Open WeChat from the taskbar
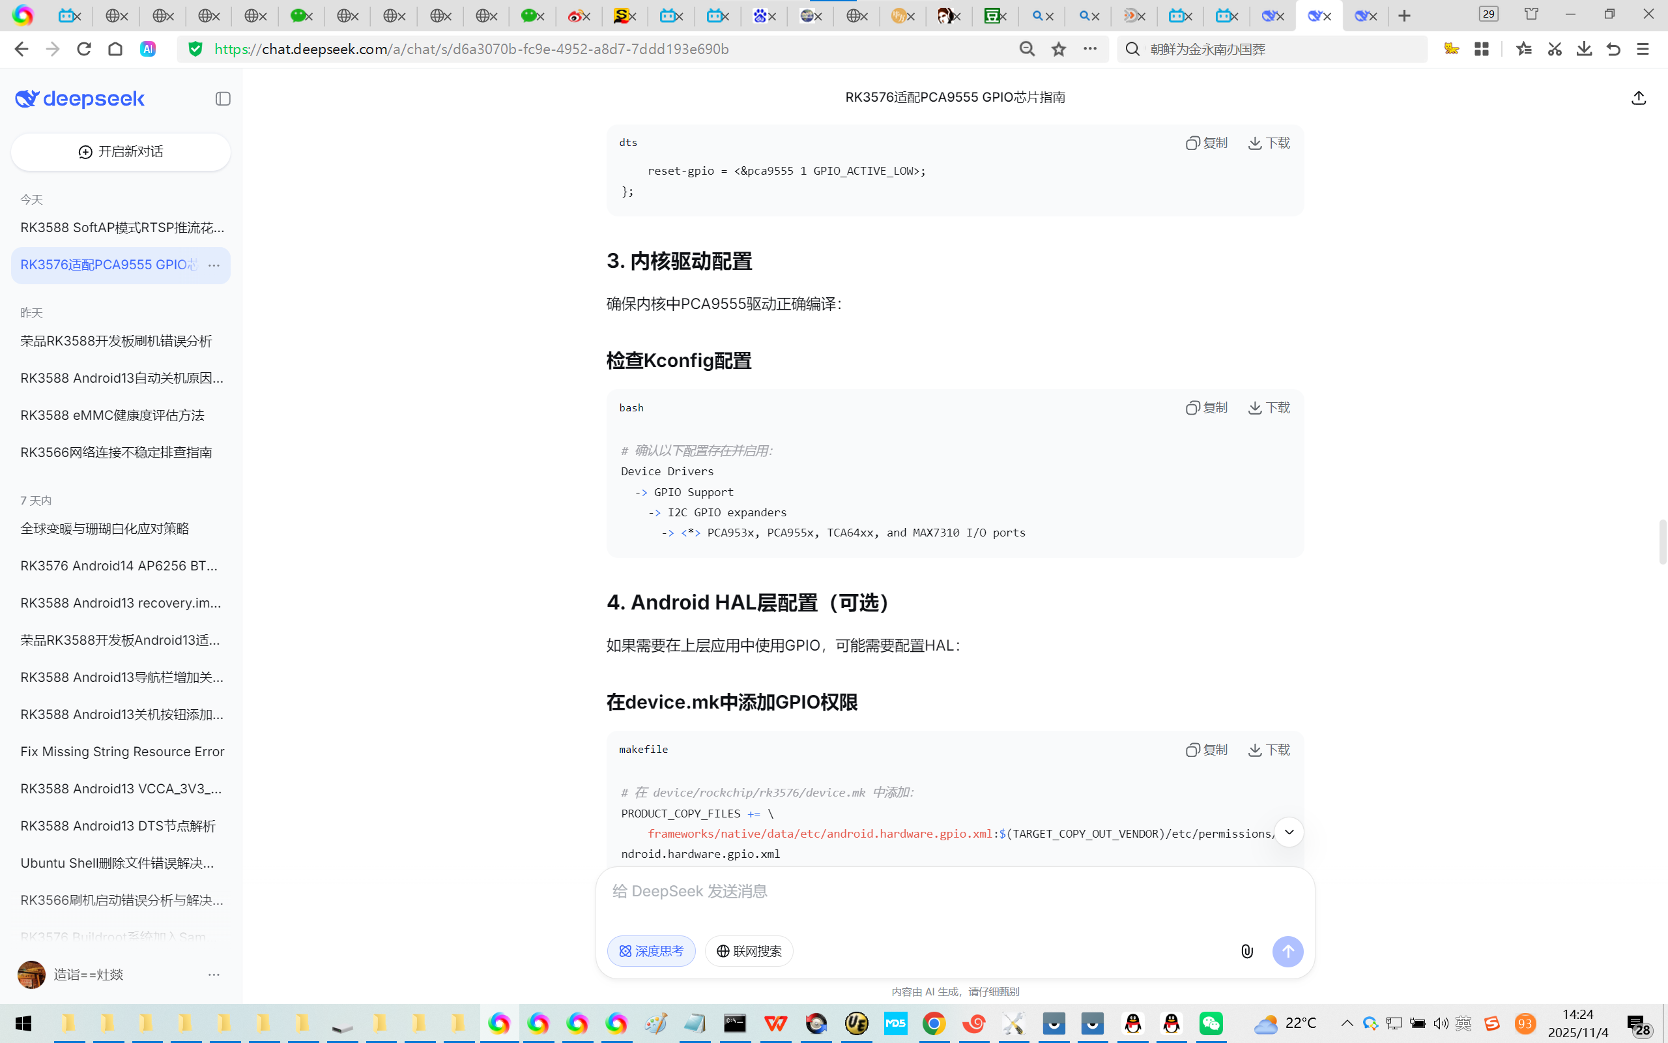The image size is (1668, 1043). tap(1211, 1023)
